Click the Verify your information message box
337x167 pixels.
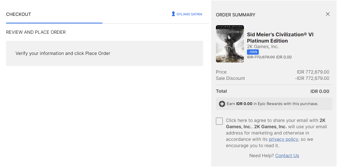pos(104,53)
